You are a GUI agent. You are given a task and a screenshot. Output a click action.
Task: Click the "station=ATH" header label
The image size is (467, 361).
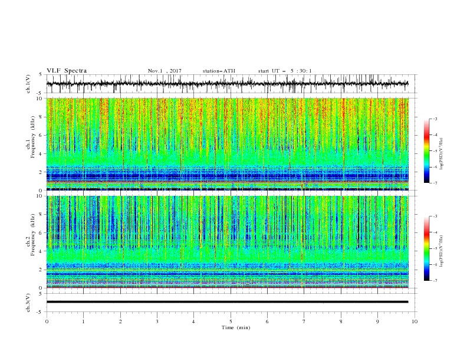[219, 71]
